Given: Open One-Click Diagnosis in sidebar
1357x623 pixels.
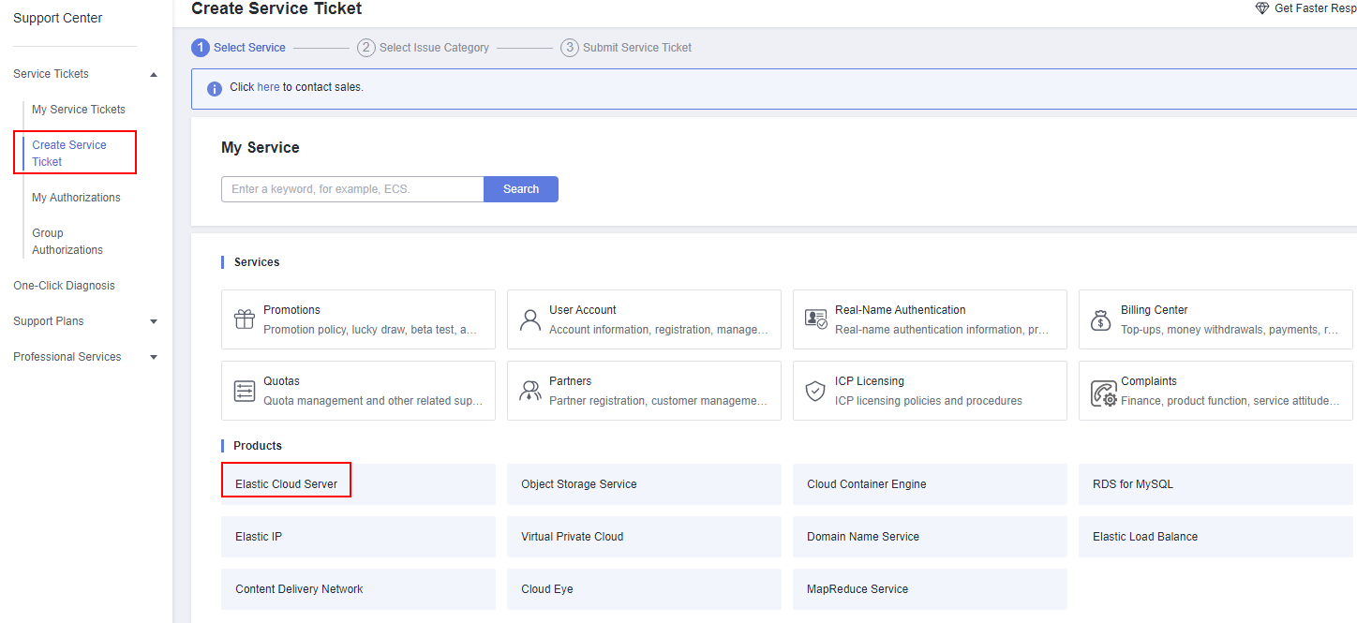Looking at the screenshot, I should 64,286.
